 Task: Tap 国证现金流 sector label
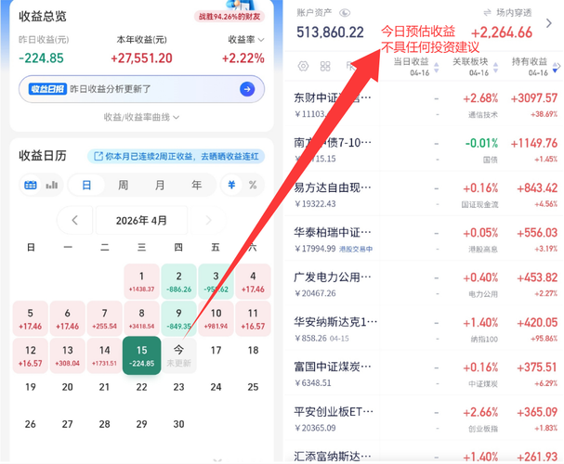point(479,204)
